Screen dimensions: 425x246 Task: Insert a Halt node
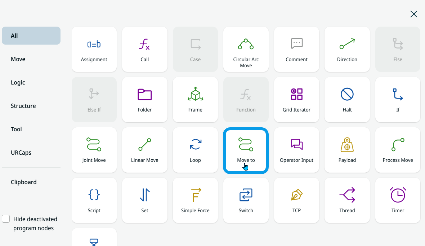click(x=347, y=100)
